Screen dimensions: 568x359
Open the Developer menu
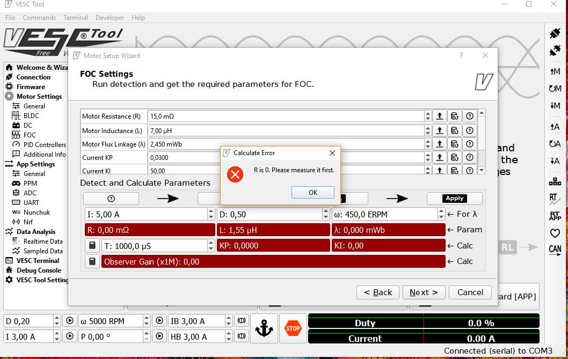click(110, 18)
